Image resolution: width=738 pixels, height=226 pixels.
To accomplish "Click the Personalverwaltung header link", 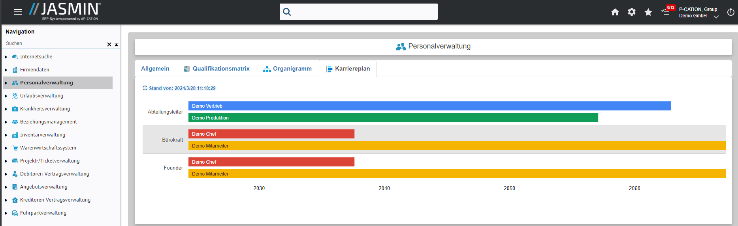I will pyautogui.click(x=439, y=46).
